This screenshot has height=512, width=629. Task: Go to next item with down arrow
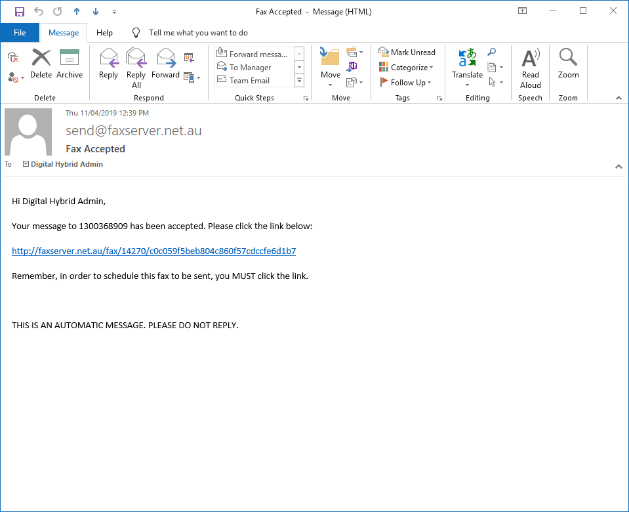[96, 12]
